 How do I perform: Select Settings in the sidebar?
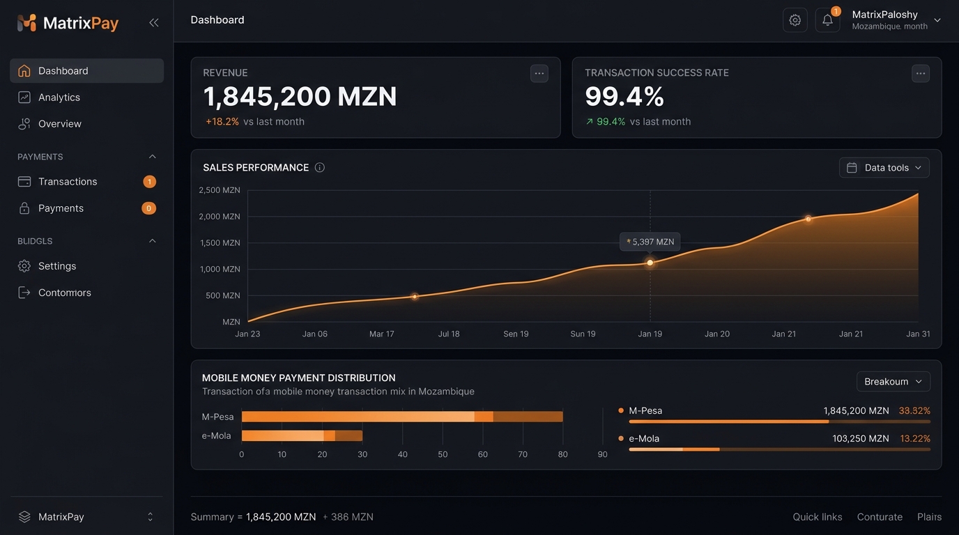click(86, 266)
